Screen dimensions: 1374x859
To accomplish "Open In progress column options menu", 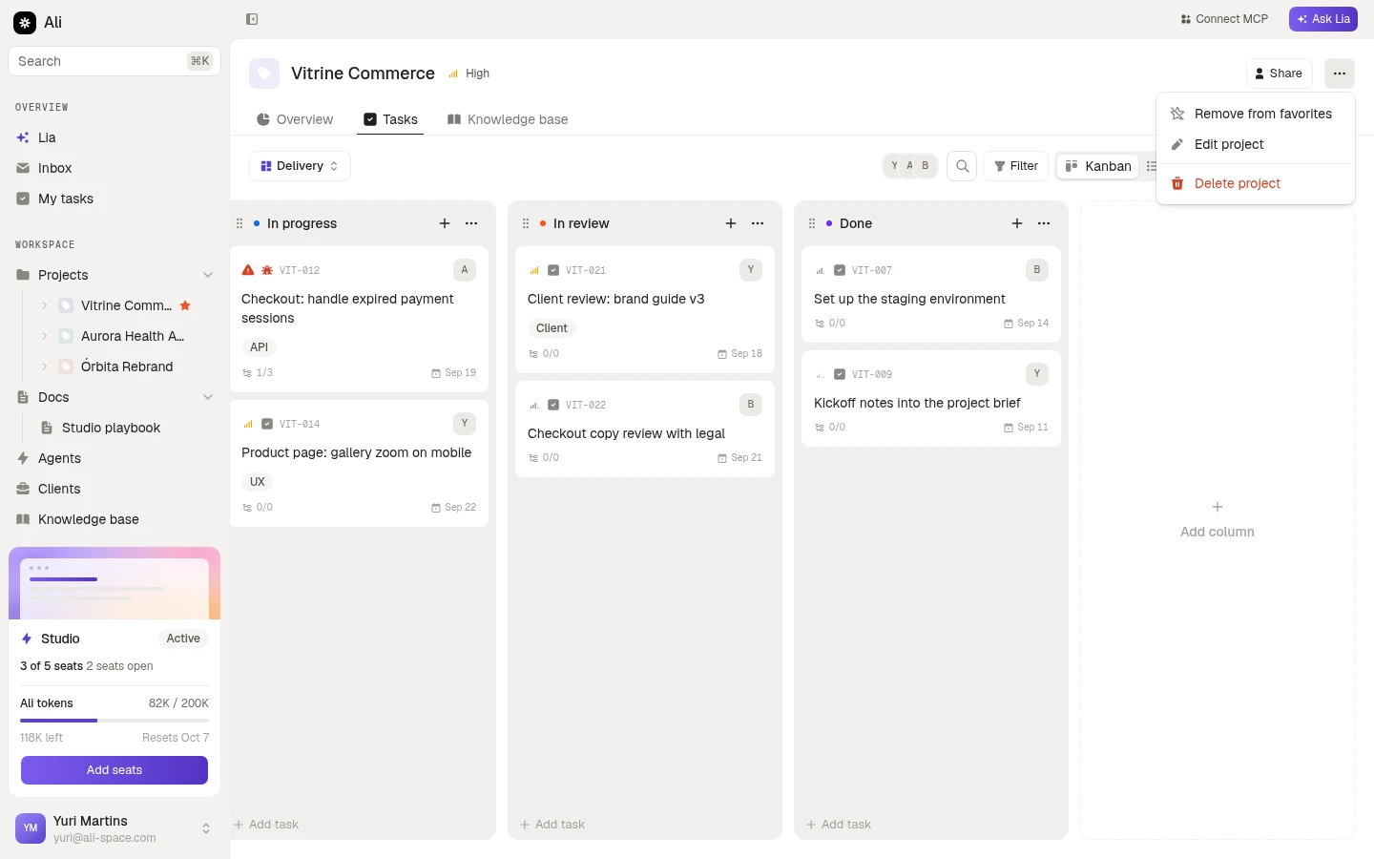I will [471, 223].
